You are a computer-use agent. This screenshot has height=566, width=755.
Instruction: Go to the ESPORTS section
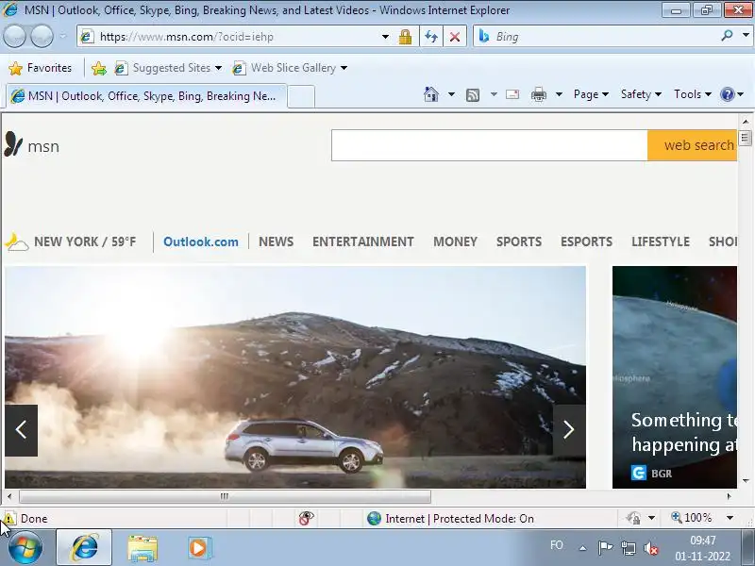pyautogui.click(x=586, y=241)
